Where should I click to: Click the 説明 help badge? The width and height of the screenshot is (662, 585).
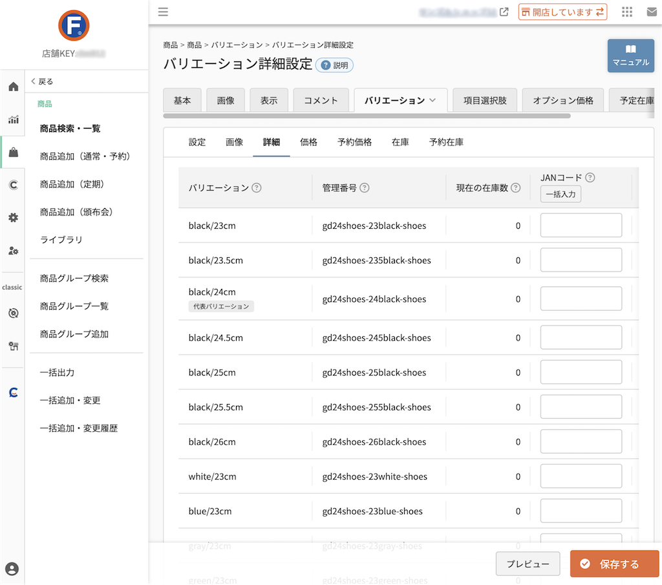pyautogui.click(x=334, y=65)
